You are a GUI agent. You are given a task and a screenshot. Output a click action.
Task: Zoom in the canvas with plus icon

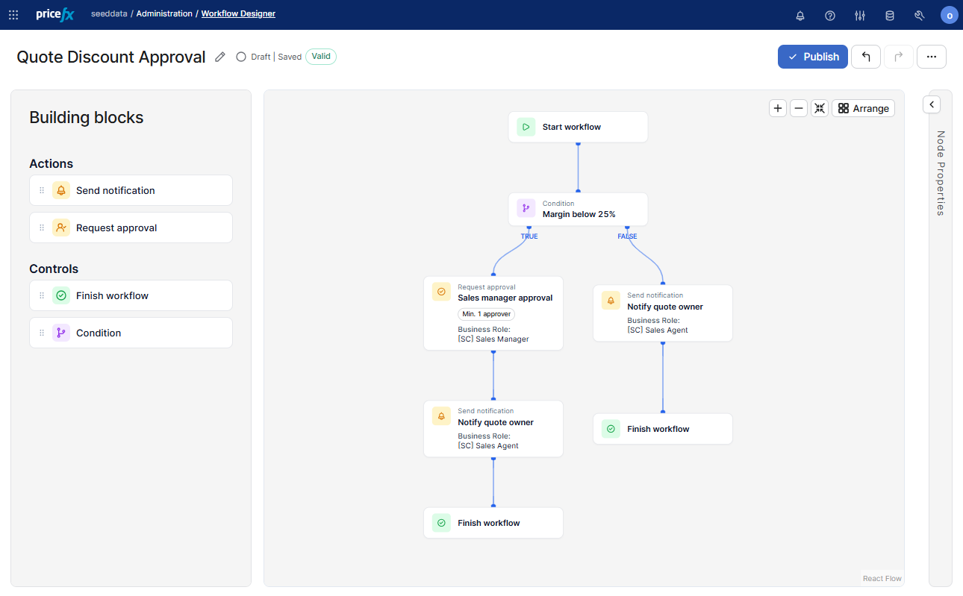click(x=778, y=108)
